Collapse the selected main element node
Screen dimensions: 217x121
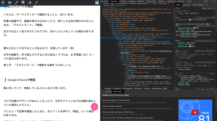click(x=115, y=38)
